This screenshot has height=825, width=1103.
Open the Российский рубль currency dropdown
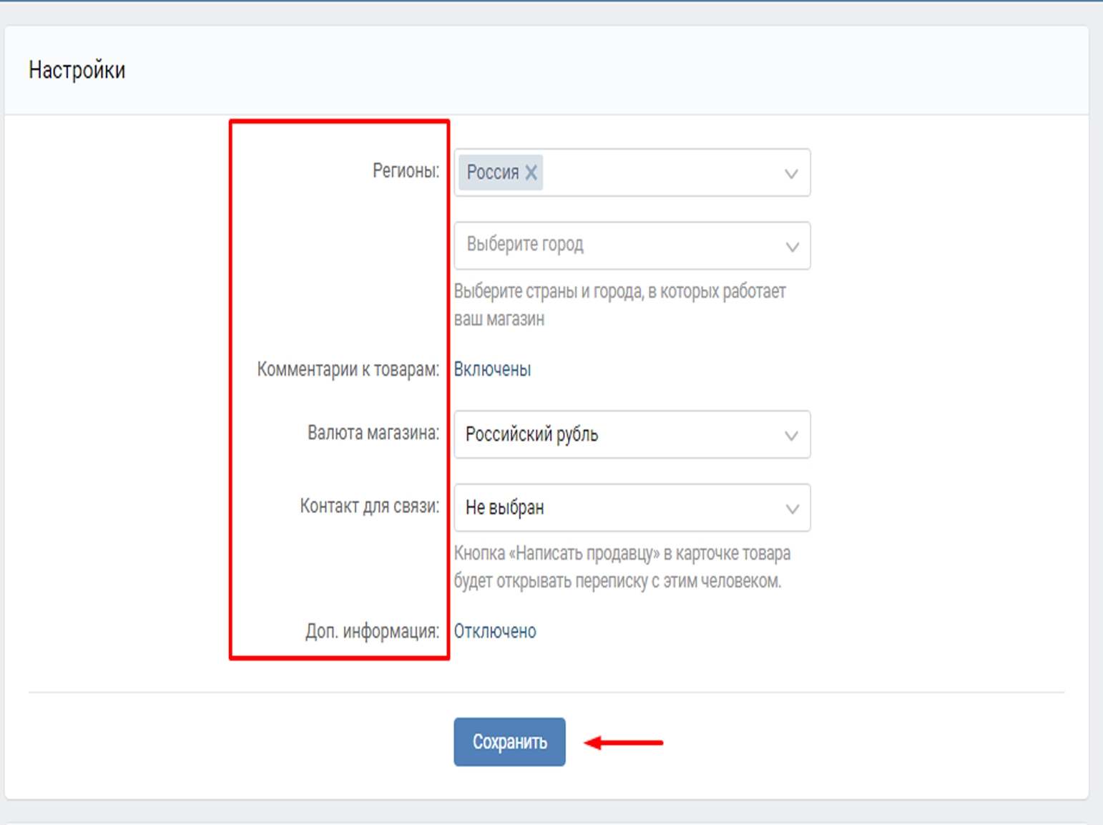click(615, 434)
